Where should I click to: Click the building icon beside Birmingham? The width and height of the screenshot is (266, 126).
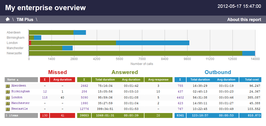[8, 91]
